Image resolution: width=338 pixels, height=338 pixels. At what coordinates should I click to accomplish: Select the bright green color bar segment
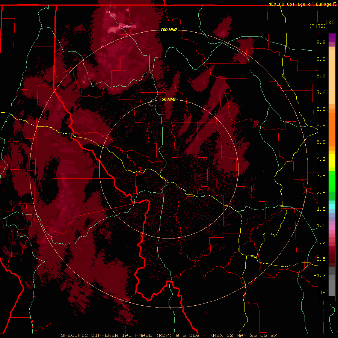tap(332, 181)
